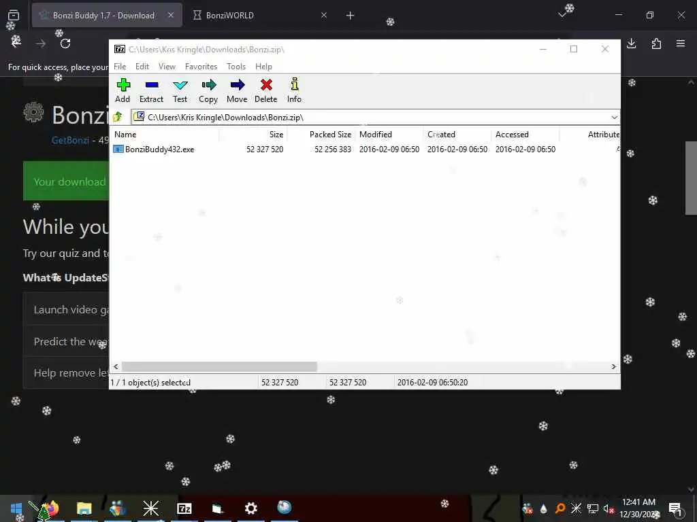Click the status bar date 2016-02-09 06:50:20
This screenshot has width=697, height=522.
pyautogui.click(x=432, y=382)
